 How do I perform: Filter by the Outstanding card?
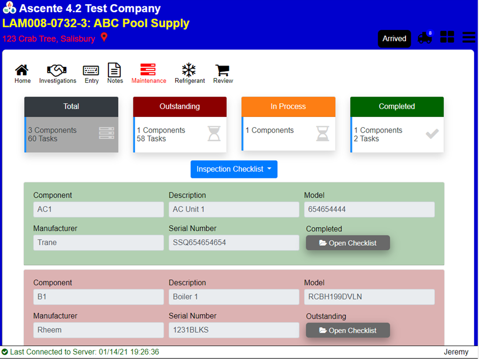180,125
